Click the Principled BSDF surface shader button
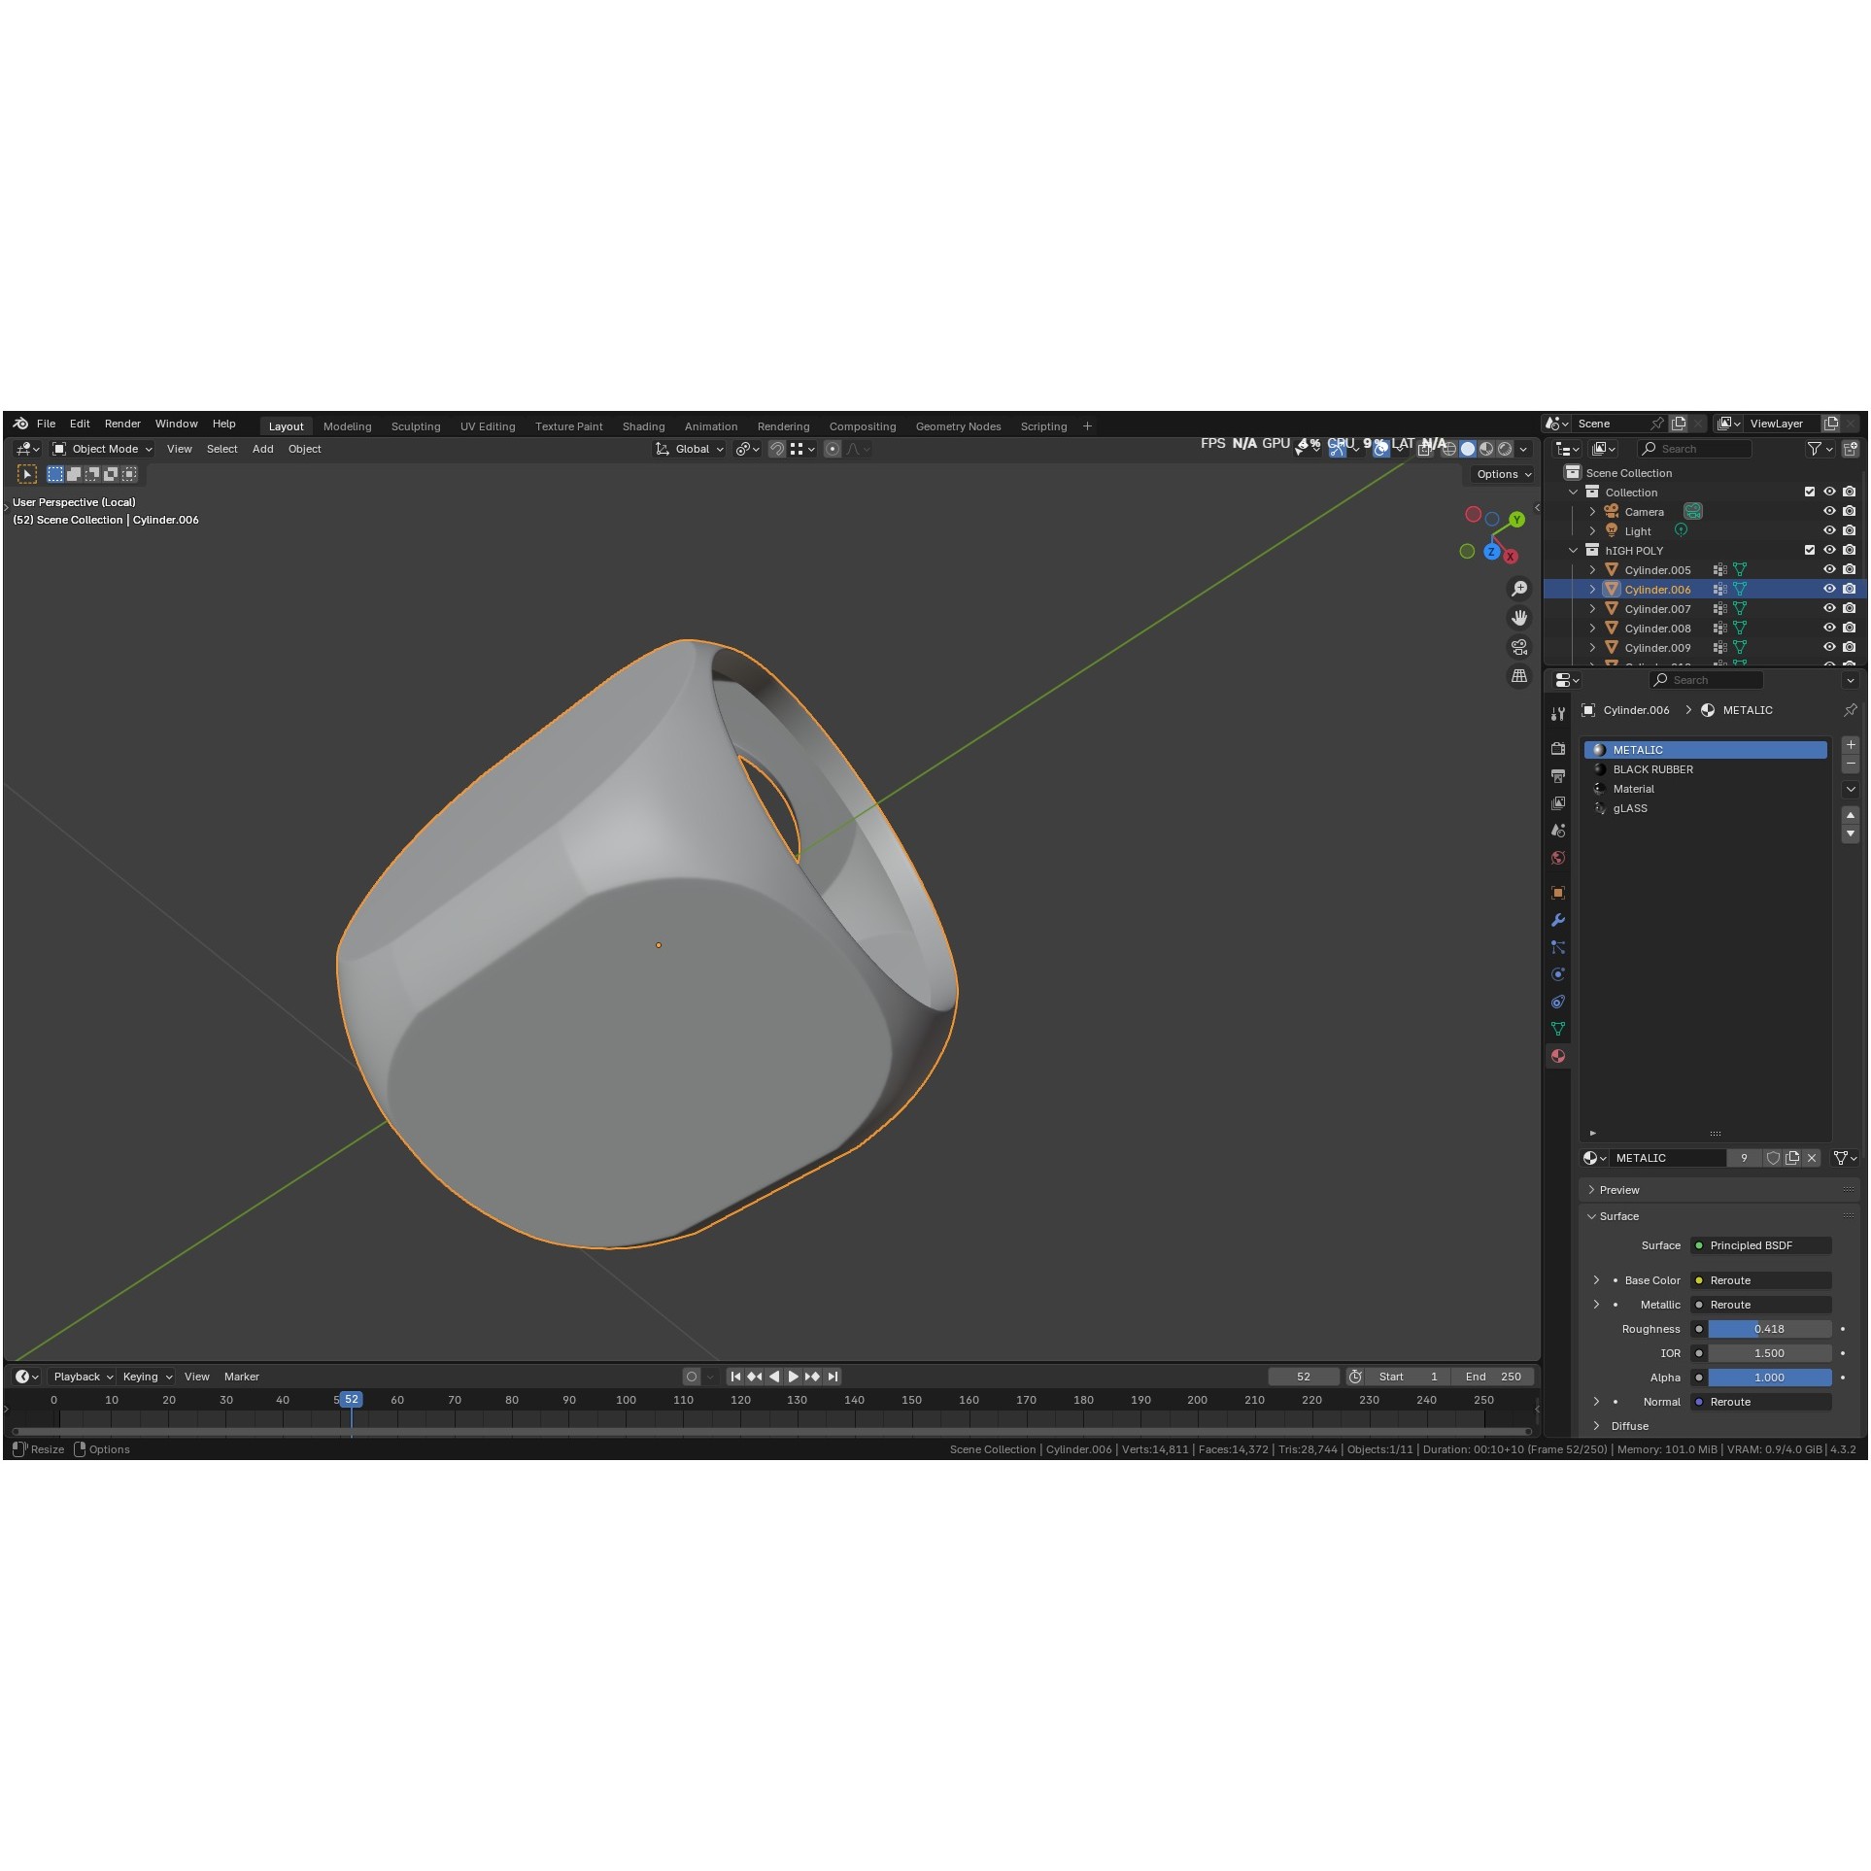This screenshot has width=1871, height=1871. point(1760,1245)
